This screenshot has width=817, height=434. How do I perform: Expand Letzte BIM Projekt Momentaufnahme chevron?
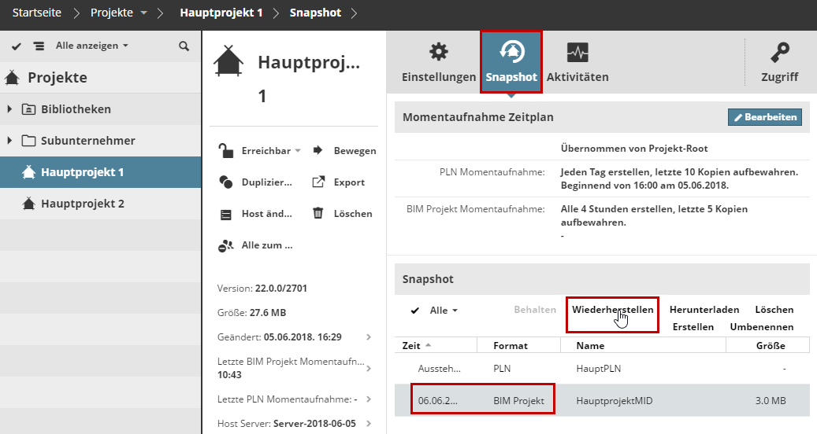point(369,369)
